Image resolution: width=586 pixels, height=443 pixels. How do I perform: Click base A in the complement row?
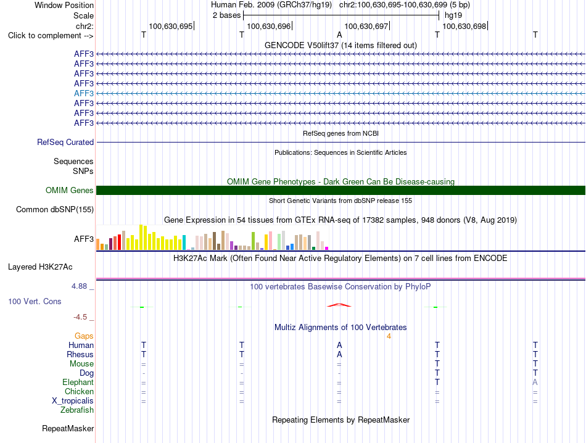339,35
